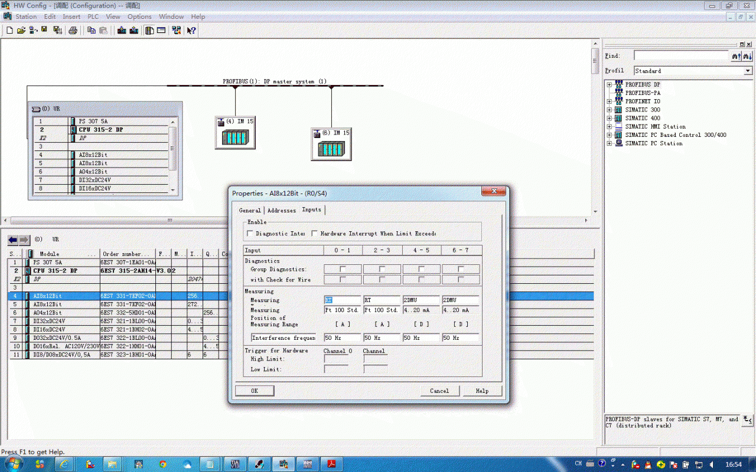Select SIMATIC HMI Station catalog entry

click(x=656, y=126)
